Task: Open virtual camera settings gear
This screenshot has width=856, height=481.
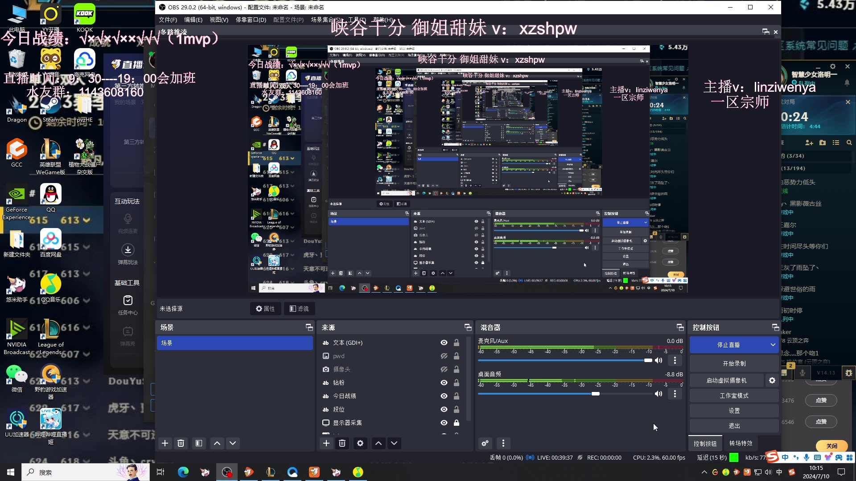Action: click(772, 380)
